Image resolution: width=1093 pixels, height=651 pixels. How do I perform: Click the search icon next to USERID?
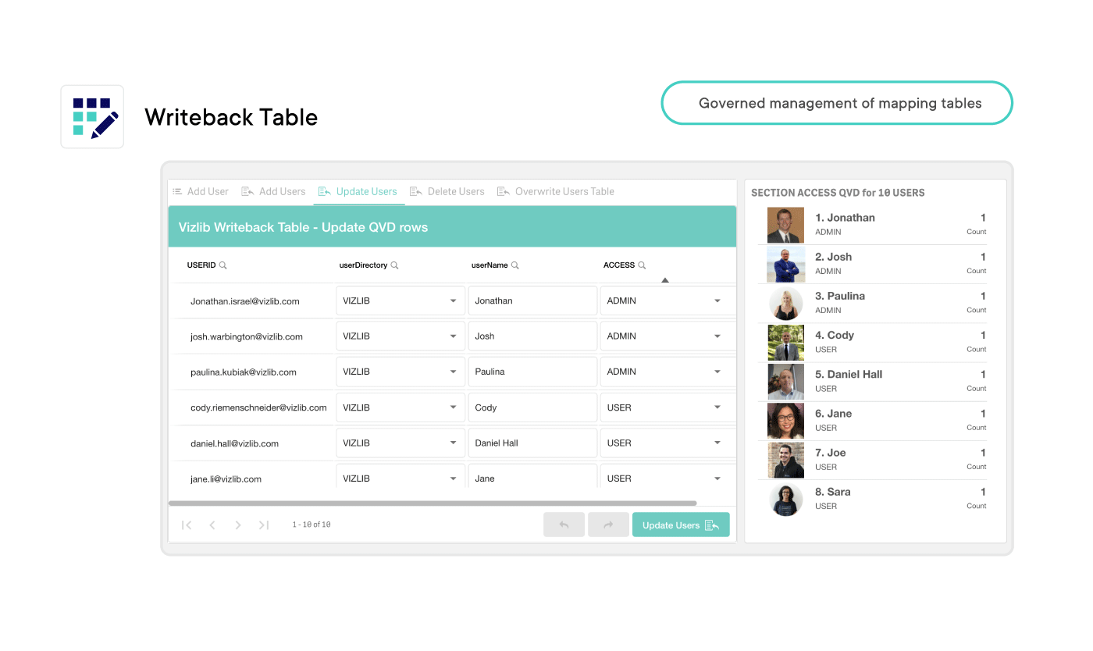click(x=223, y=265)
